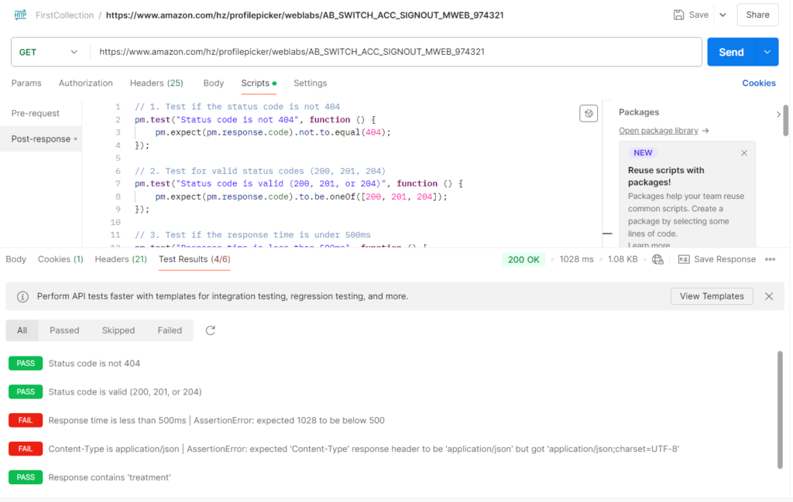Click the failed 'Response time is less than 500ms' result
Image resolution: width=793 pixels, height=502 pixels.
point(217,421)
